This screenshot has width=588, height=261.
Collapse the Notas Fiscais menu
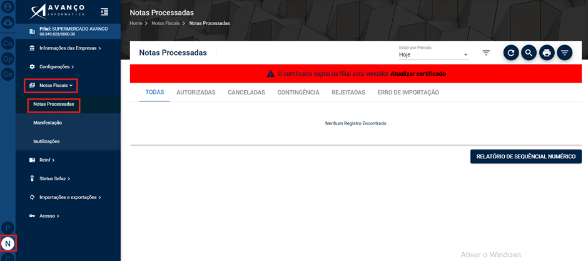pos(51,86)
